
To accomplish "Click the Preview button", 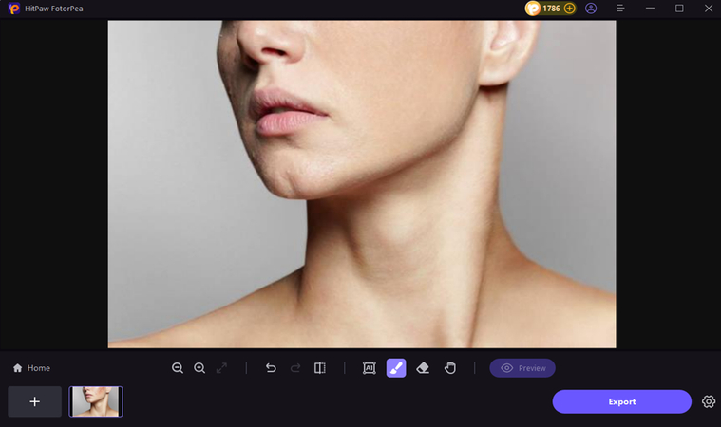I will pos(522,368).
